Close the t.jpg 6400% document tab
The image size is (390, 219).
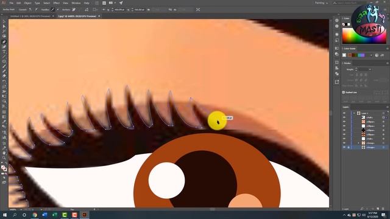(99, 16)
